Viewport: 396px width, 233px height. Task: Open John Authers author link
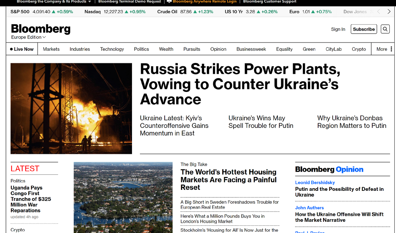[x=309, y=208]
